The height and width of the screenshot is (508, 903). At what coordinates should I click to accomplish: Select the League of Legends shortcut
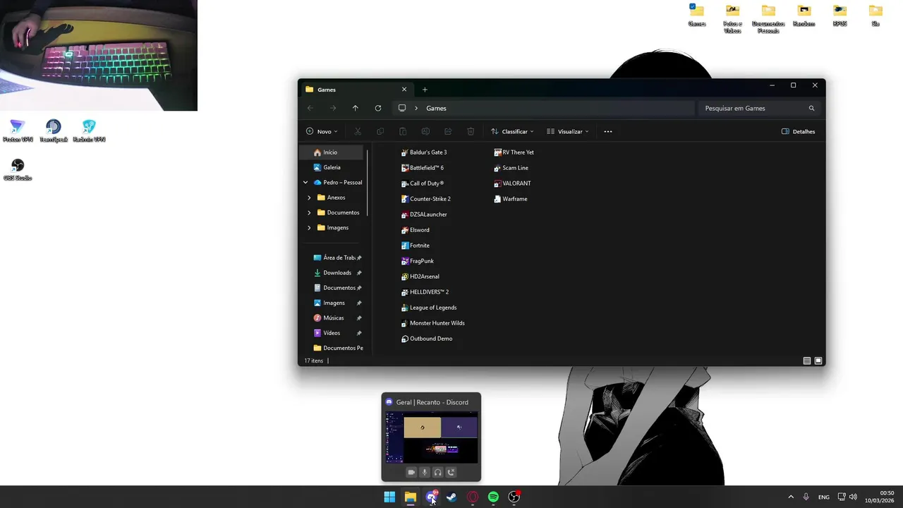tap(429, 308)
